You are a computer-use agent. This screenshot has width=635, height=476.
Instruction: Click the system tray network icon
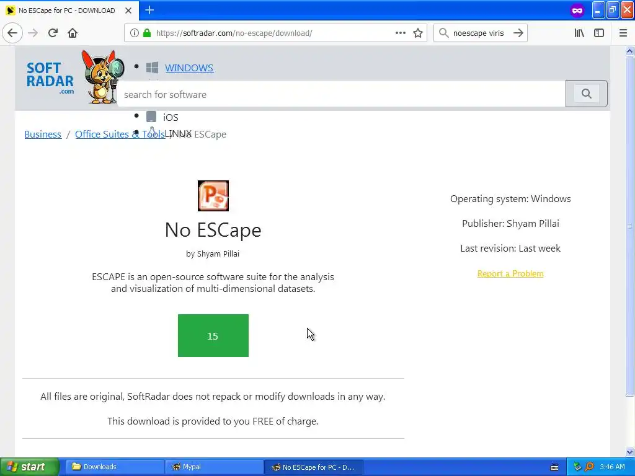577,467
